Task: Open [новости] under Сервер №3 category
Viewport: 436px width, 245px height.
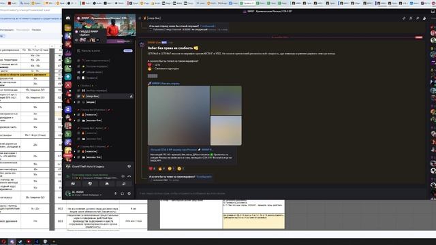Action: (104, 151)
